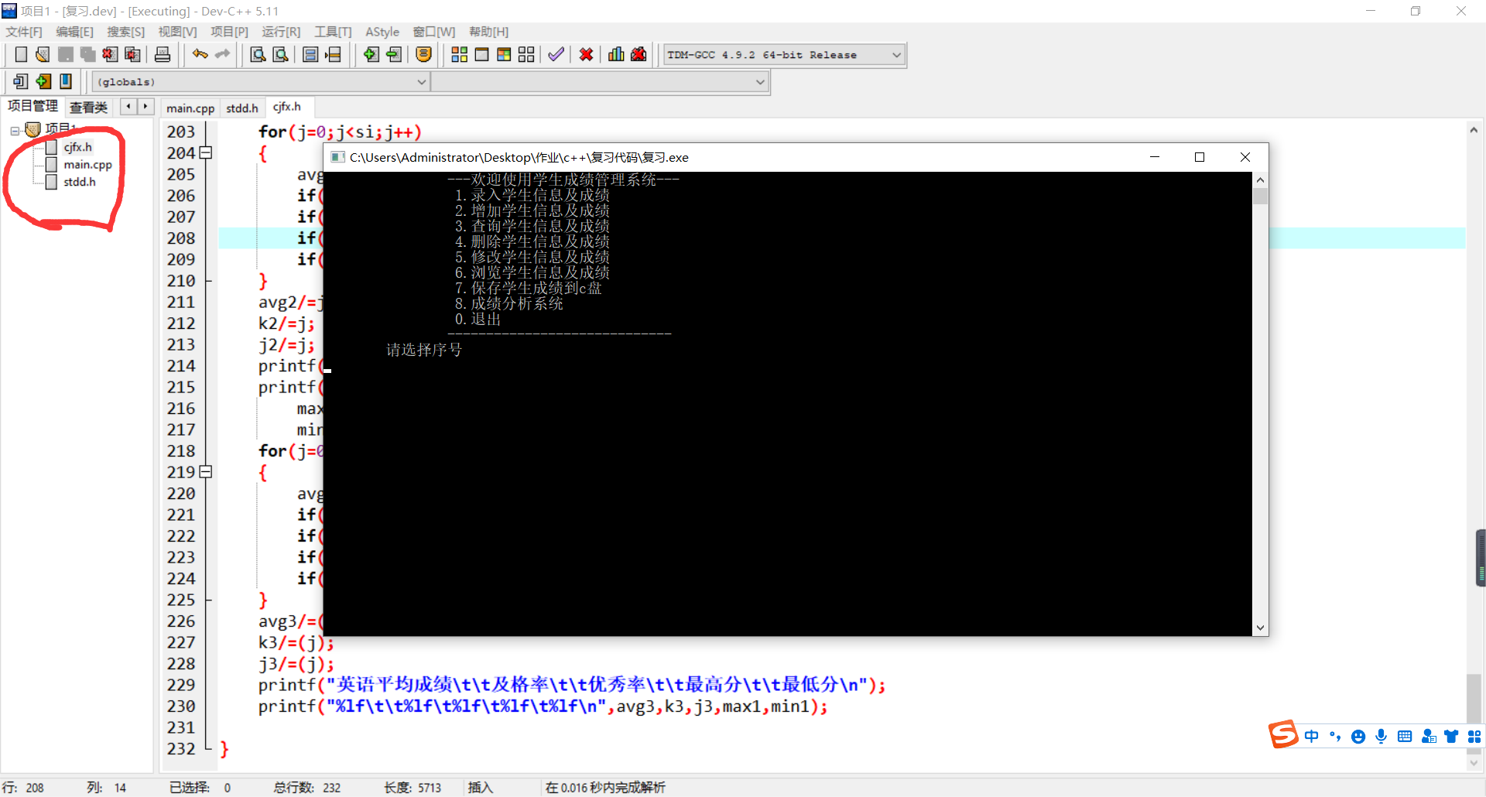Click editor vertical scrollbar thumb
Screen dimensions: 1486x797
[x=1474, y=699]
